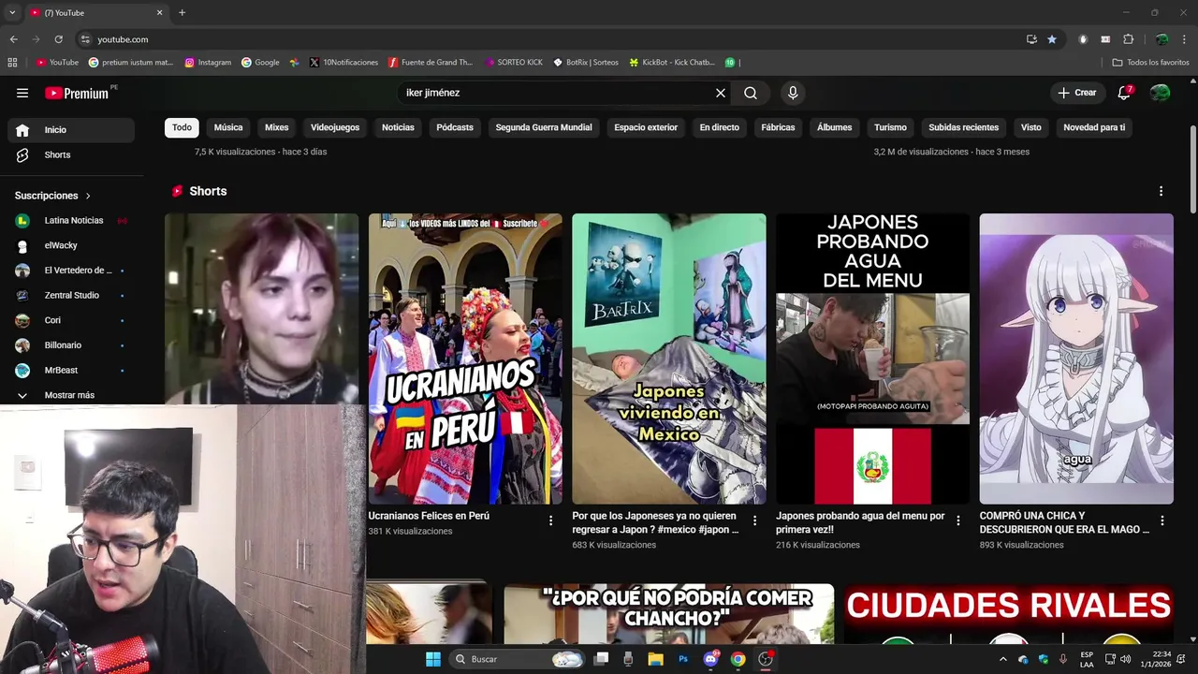The image size is (1198, 674).
Task: Select the Música filter chip
Action: click(x=228, y=127)
